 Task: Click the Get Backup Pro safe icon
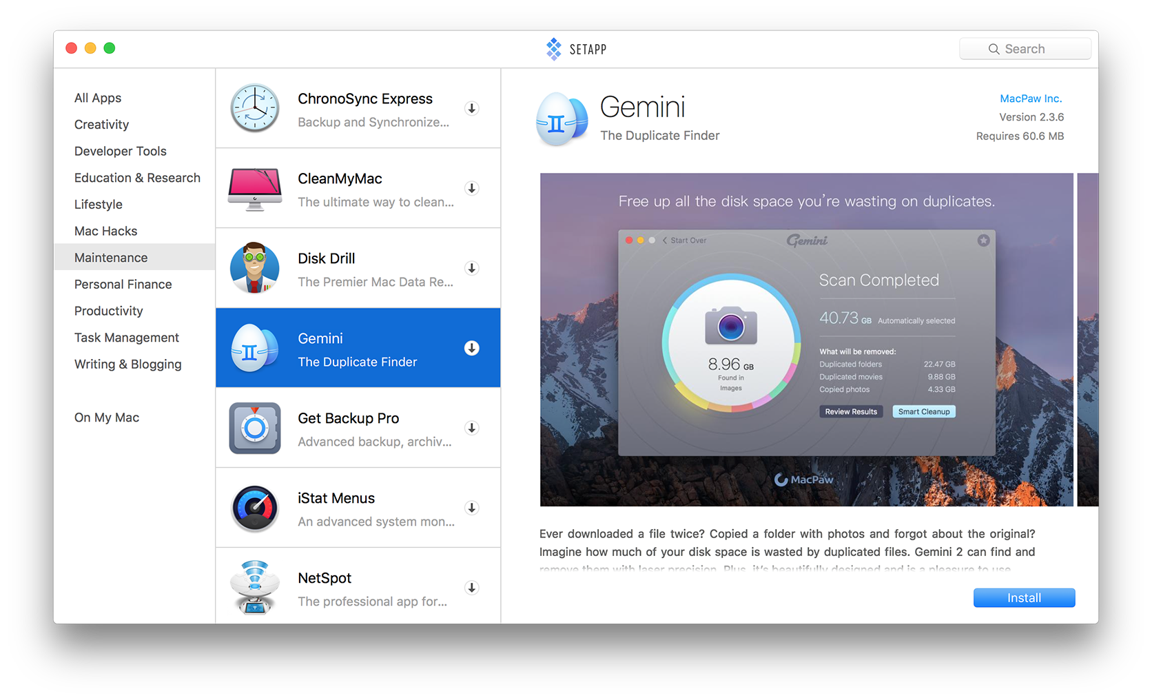tap(255, 428)
